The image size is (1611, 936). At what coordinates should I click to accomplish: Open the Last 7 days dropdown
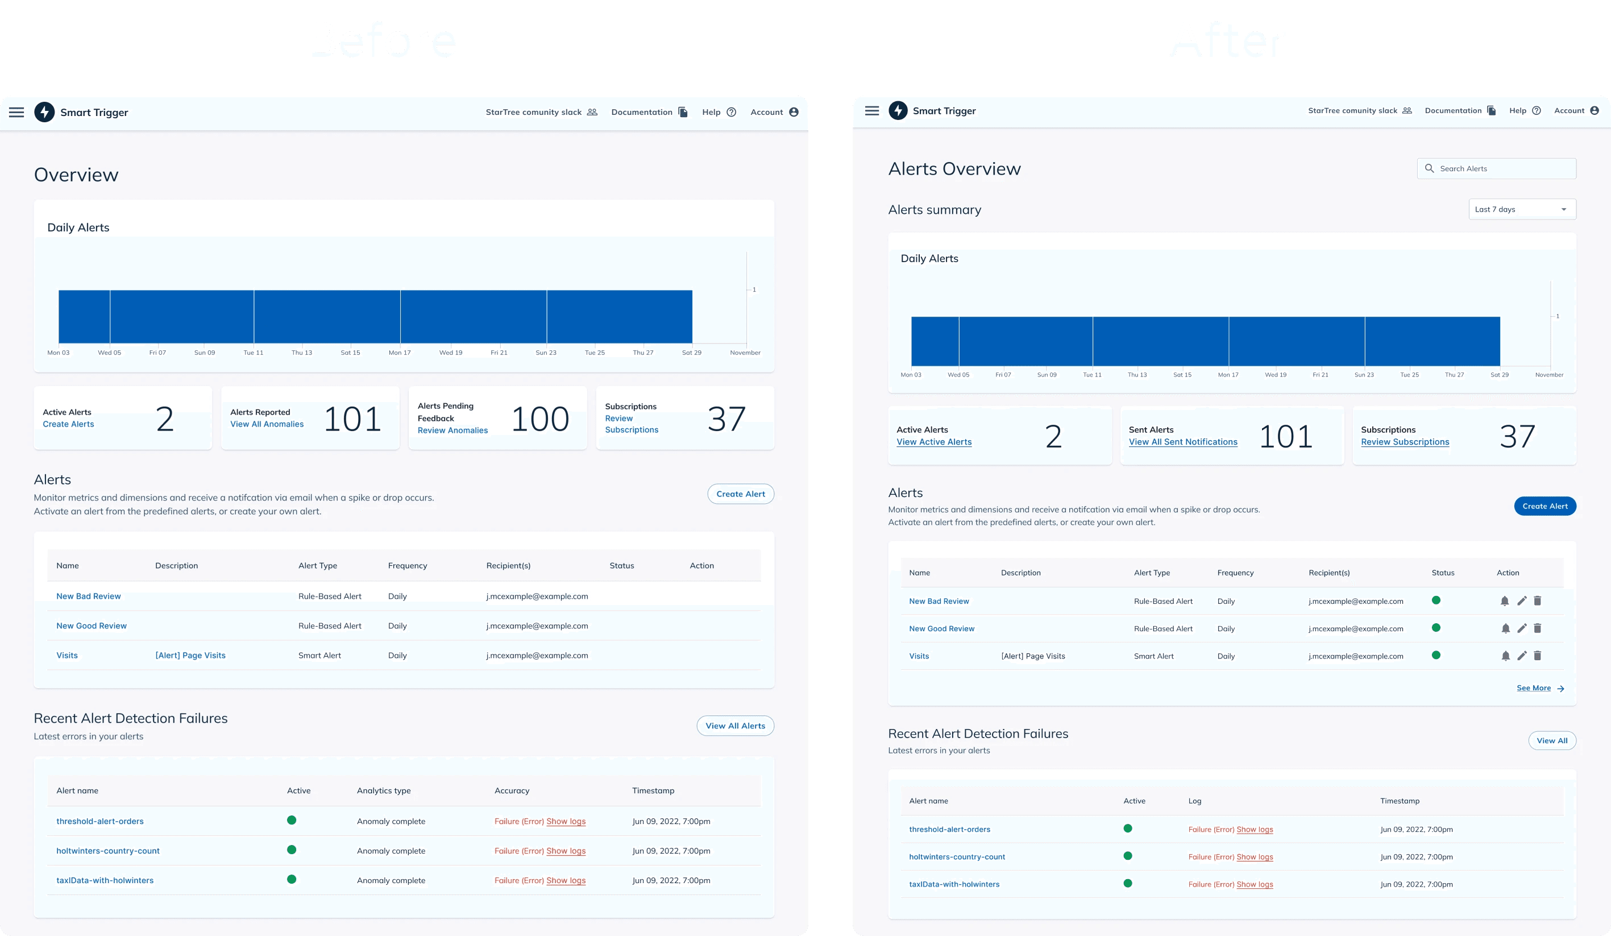1522,209
